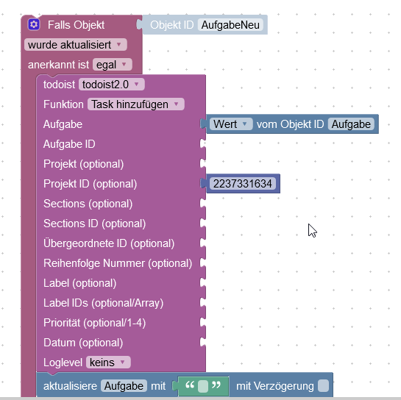The width and height of the screenshot is (401, 400).
Task: Open the todoist2.0 instance dropdown
Action: click(112, 85)
